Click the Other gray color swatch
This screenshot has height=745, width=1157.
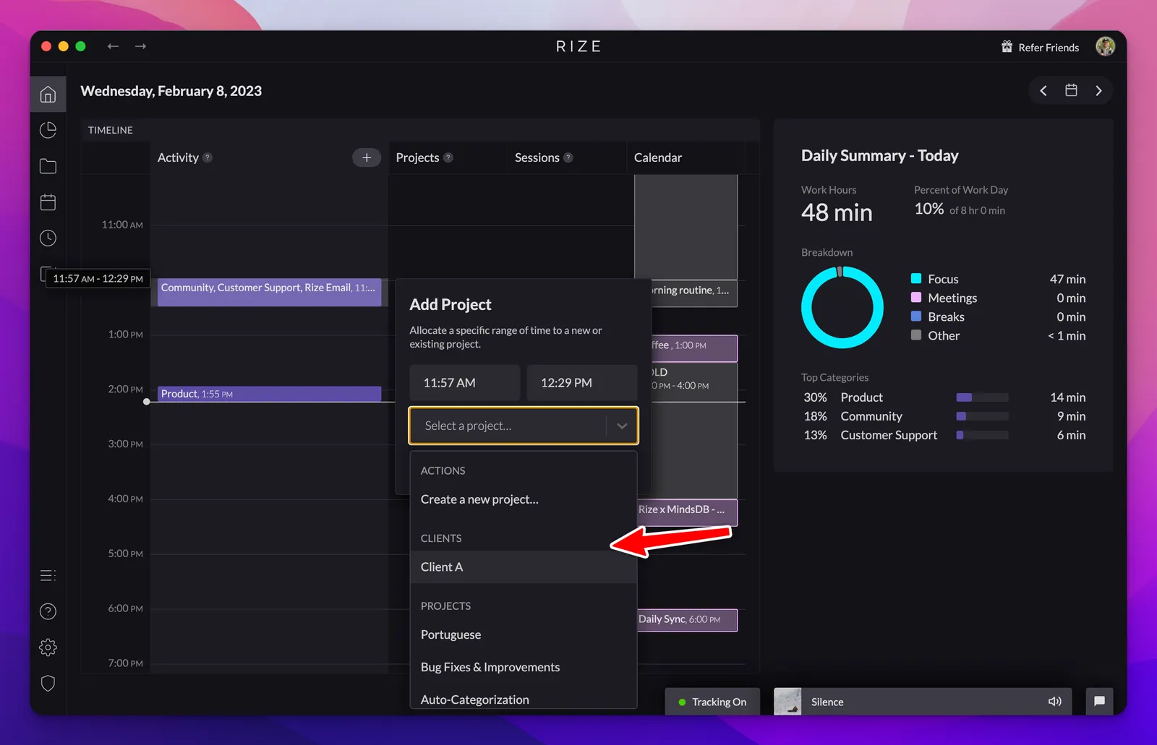(x=916, y=335)
